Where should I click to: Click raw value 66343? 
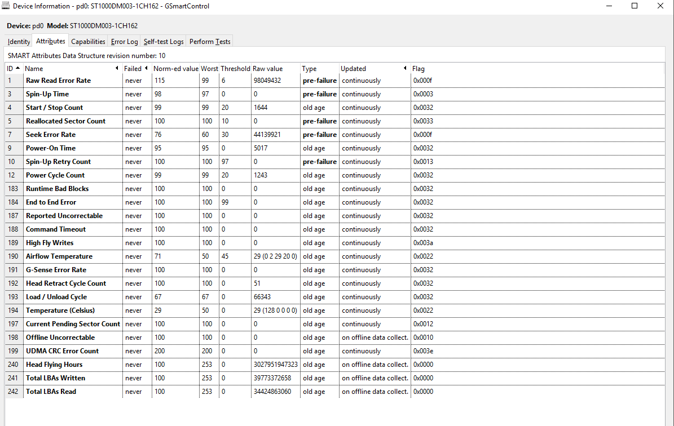[x=262, y=297]
